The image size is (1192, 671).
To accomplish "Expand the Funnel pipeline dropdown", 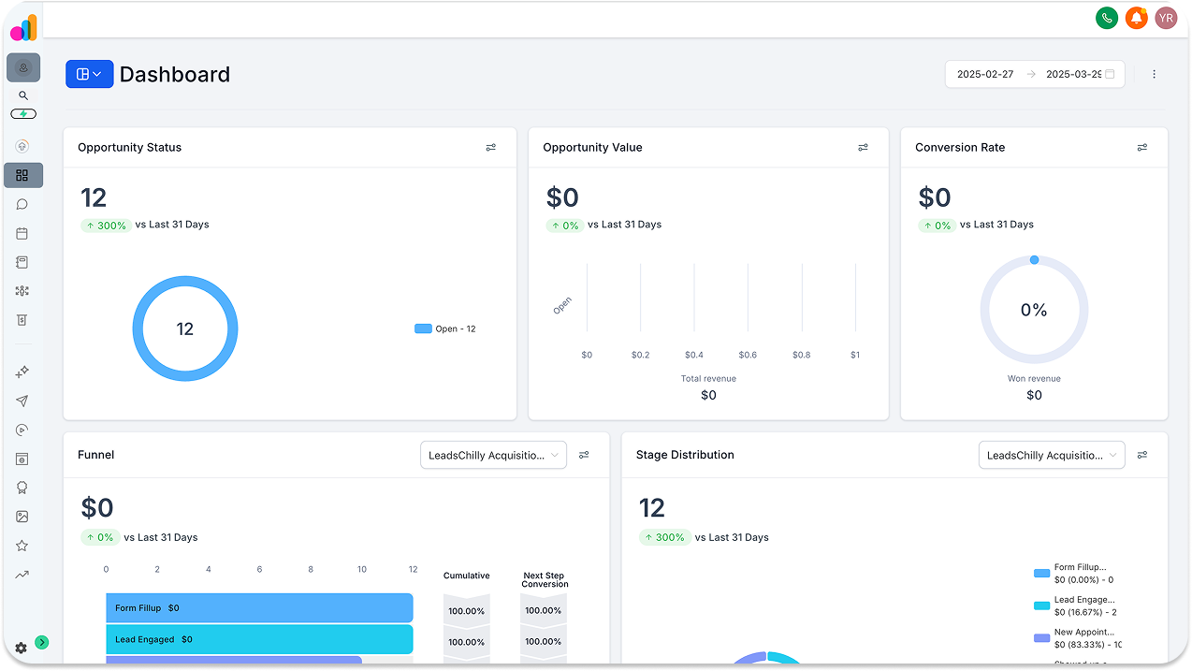I will click(x=494, y=455).
